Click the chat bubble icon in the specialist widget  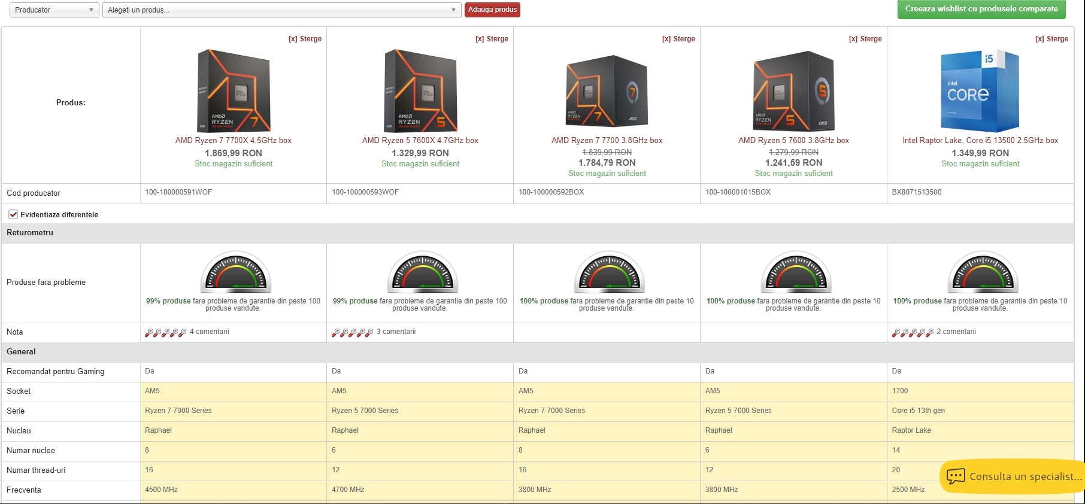[x=956, y=476]
